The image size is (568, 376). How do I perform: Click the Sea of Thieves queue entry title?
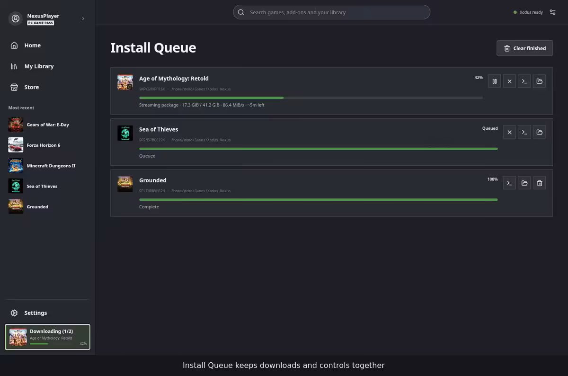159,129
